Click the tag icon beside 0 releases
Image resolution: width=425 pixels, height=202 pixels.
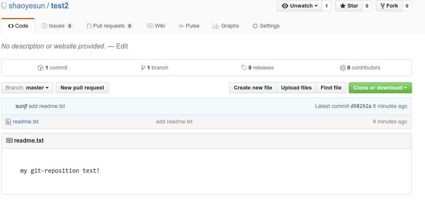coord(244,68)
